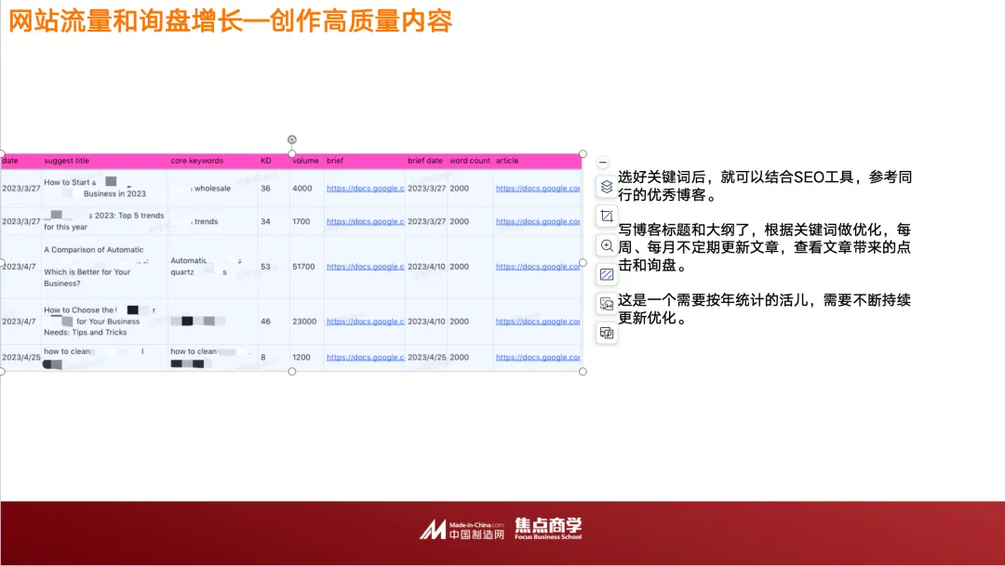Open the article link for the 2023/4/25 row
The width and height of the screenshot is (1005, 566).
(x=538, y=357)
